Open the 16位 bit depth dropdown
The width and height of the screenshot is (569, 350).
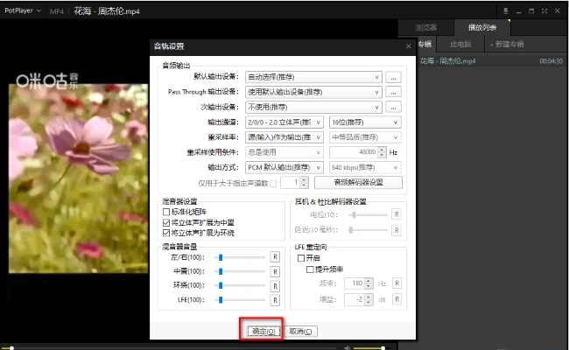pyautogui.click(x=365, y=122)
